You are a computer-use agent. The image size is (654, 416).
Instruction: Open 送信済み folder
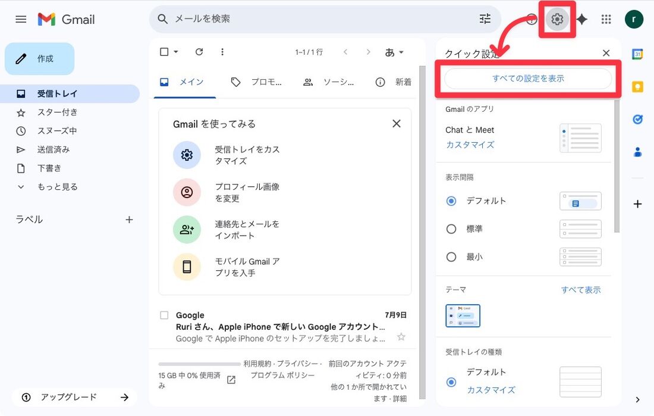pyautogui.click(x=54, y=149)
